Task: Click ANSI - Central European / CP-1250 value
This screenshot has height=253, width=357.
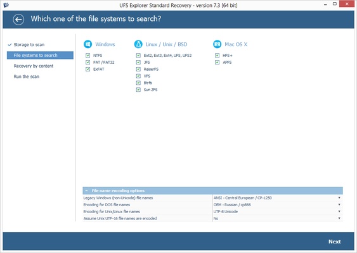Action: pyautogui.click(x=243, y=198)
